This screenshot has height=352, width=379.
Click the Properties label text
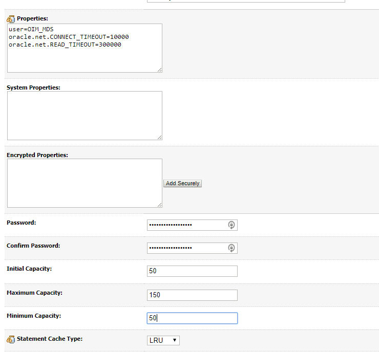pos(32,18)
